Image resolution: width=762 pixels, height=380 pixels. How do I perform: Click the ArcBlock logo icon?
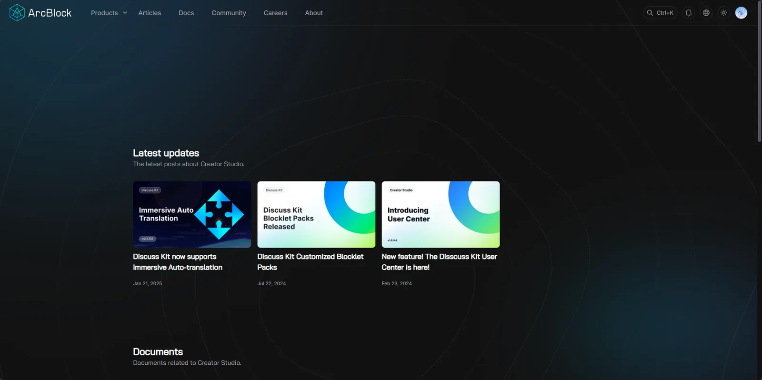point(17,13)
